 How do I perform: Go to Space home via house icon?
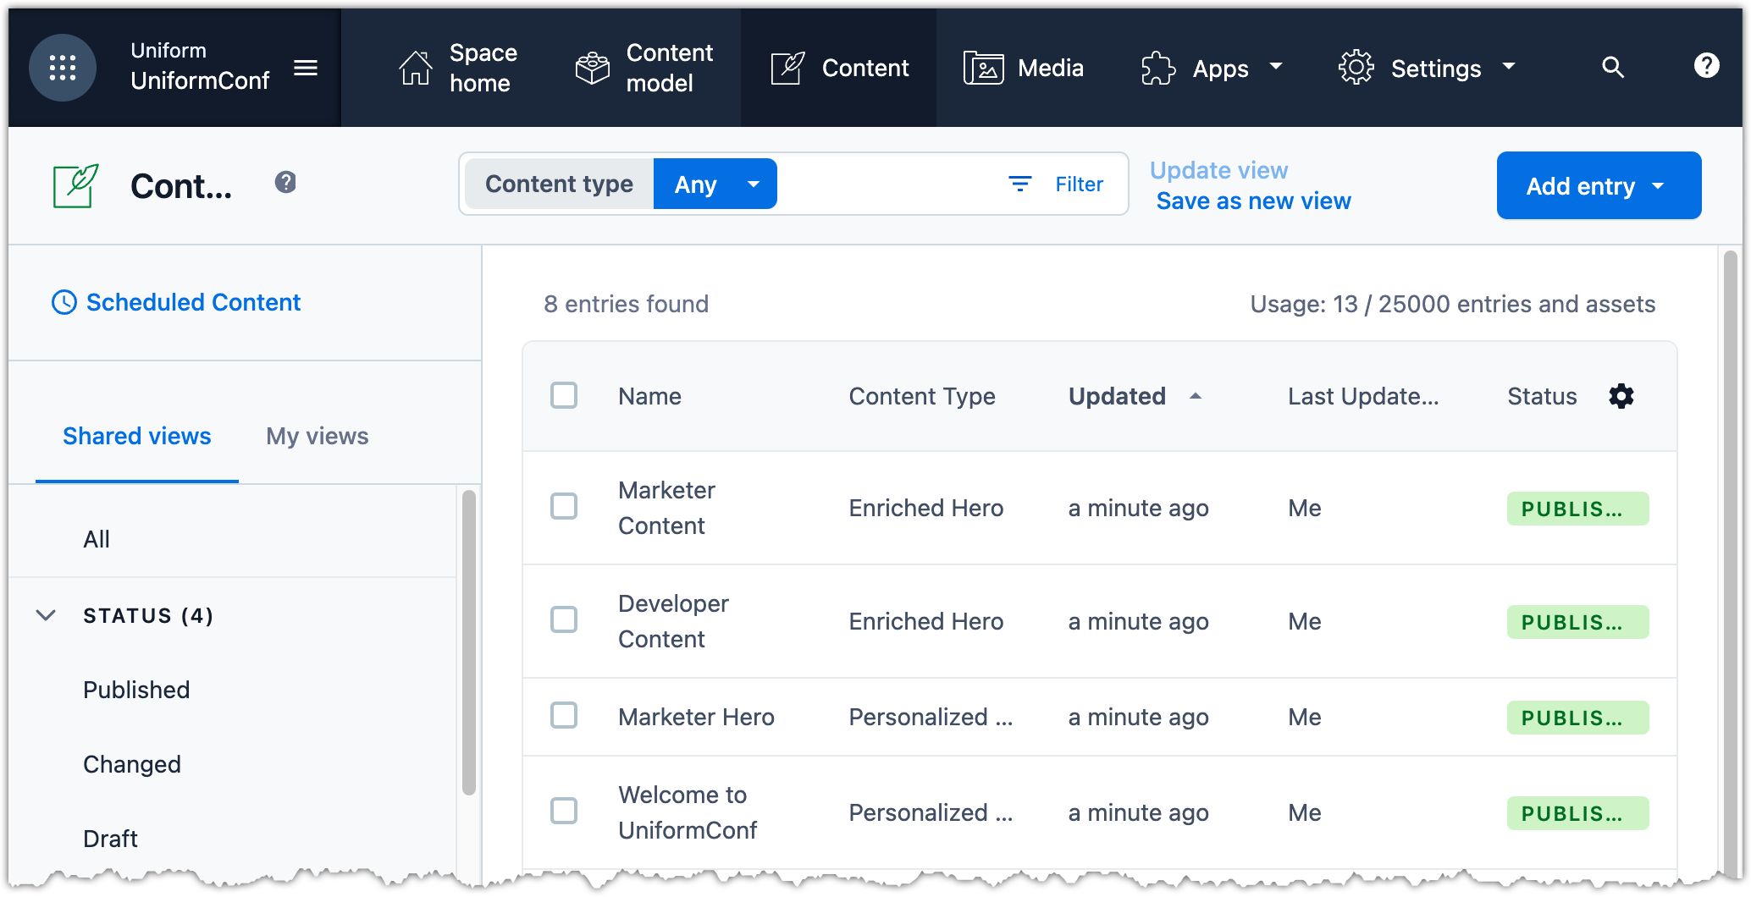[x=416, y=68]
